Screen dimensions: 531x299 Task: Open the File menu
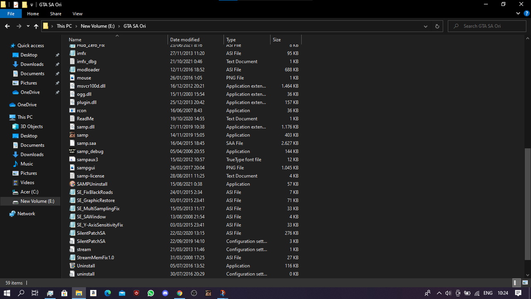pos(11,14)
